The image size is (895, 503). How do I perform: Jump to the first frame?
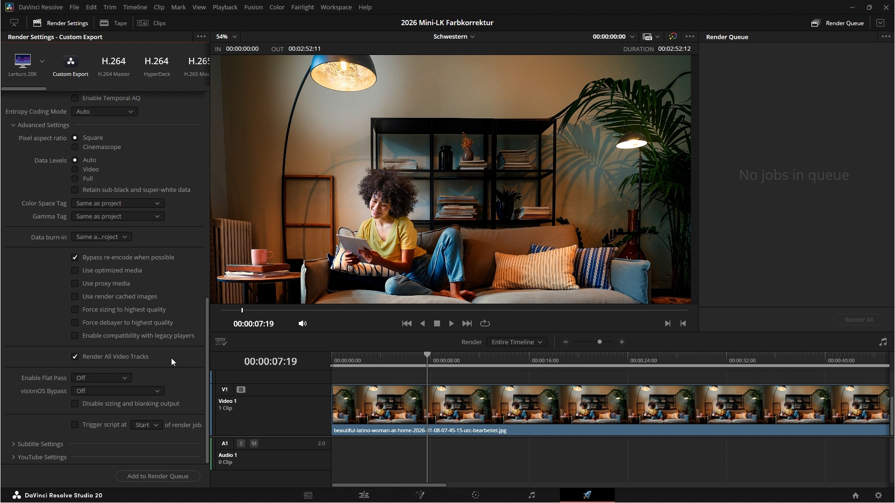[x=406, y=323]
